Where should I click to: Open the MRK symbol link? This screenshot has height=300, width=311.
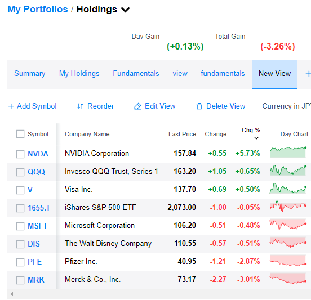click(x=36, y=280)
